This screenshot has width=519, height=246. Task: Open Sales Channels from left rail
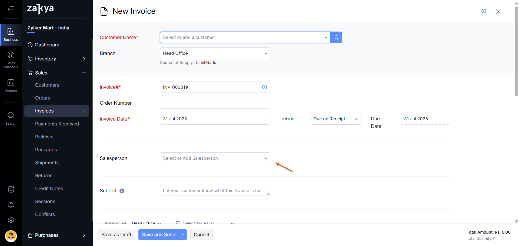pyautogui.click(x=11, y=60)
